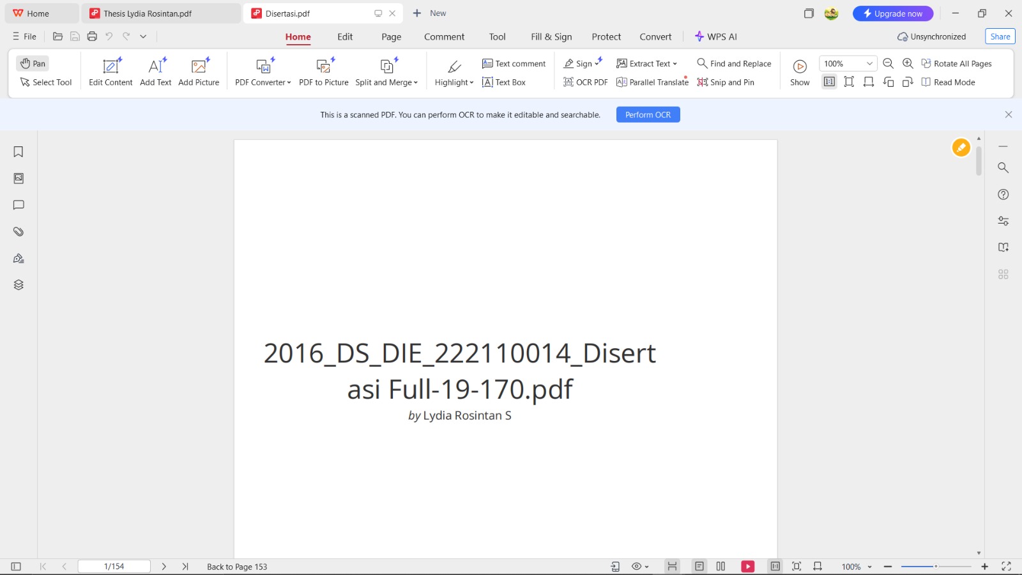Enable Read Mode
1022x575 pixels.
point(948,82)
